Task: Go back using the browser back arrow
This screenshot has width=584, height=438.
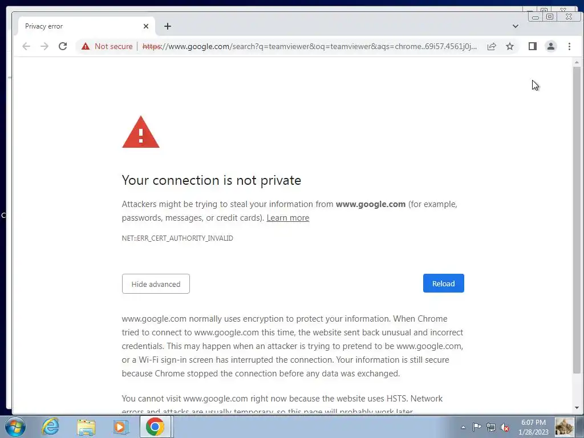Action: [26, 46]
